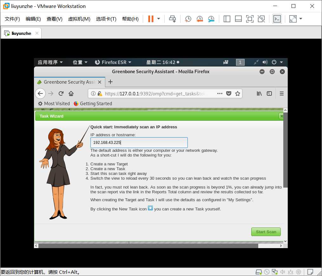Image resolution: width=322 pixels, height=276 pixels.
Task: Click the Start Scan button
Action: 266,232
